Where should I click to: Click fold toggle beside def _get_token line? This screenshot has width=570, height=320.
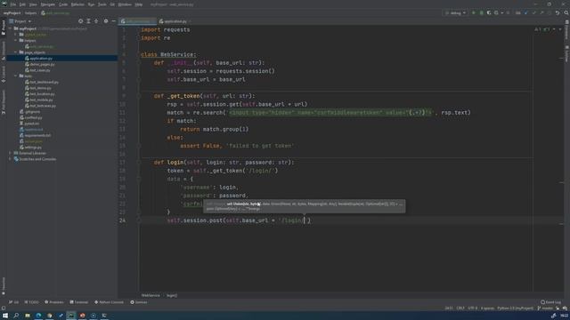point(139,96)
